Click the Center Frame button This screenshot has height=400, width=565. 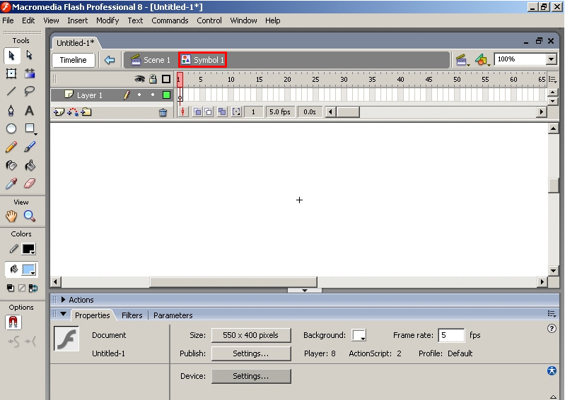(x=182, y=112)
